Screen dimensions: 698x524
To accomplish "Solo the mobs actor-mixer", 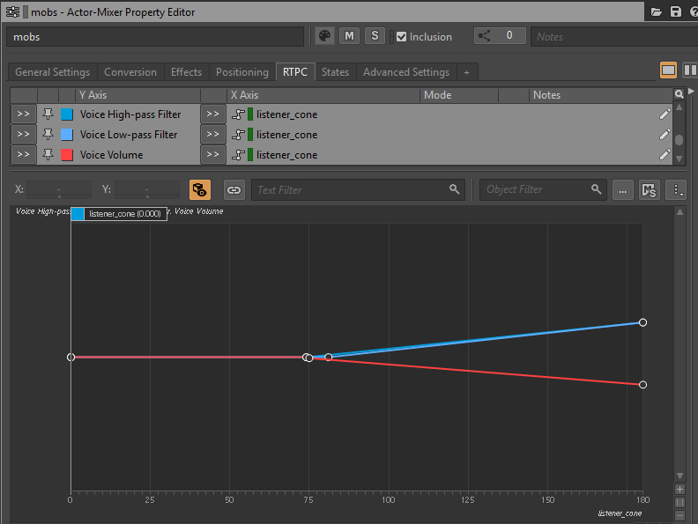I will click(x=375, y=36).
